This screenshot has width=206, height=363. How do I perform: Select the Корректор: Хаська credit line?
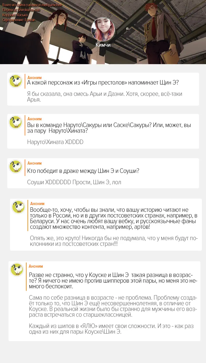point(15,15)
